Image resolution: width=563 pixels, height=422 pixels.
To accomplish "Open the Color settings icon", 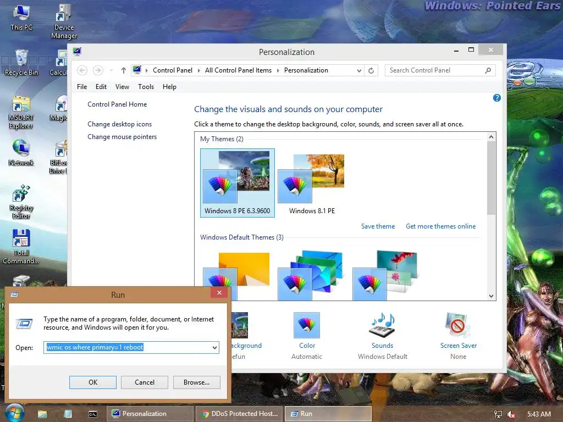I will tap(307, 325).
